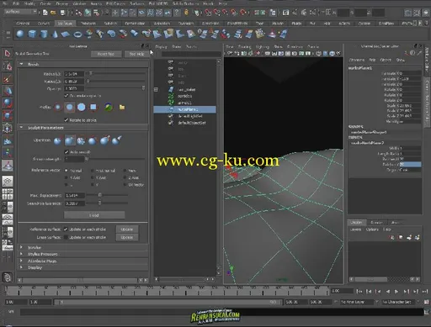Collapse the Brush section

coord(21,64)
